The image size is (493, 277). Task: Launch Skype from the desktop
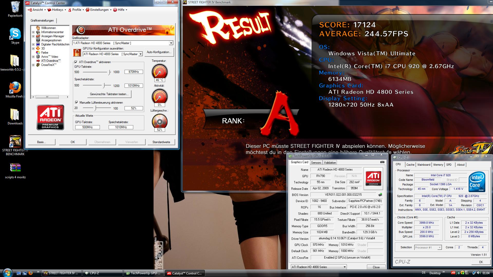(x=15, y=34)
